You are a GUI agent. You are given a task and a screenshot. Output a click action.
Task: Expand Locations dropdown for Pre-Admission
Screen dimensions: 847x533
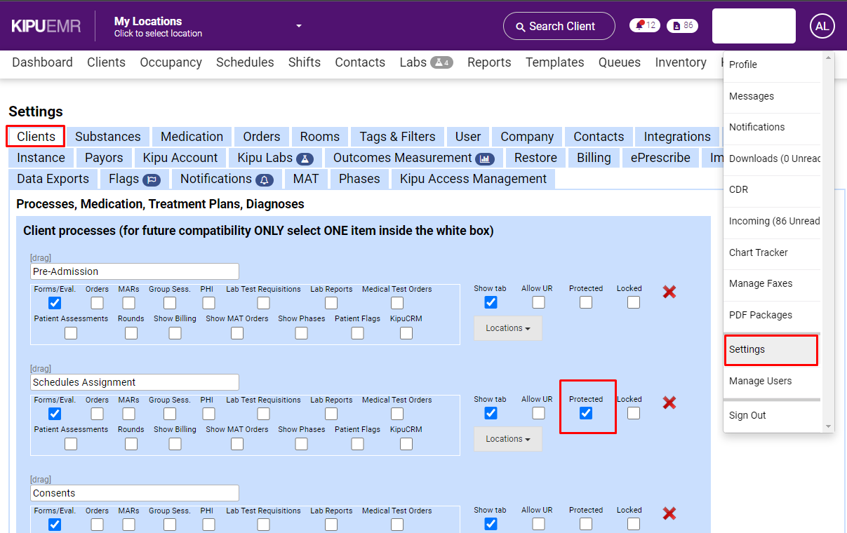508,328
